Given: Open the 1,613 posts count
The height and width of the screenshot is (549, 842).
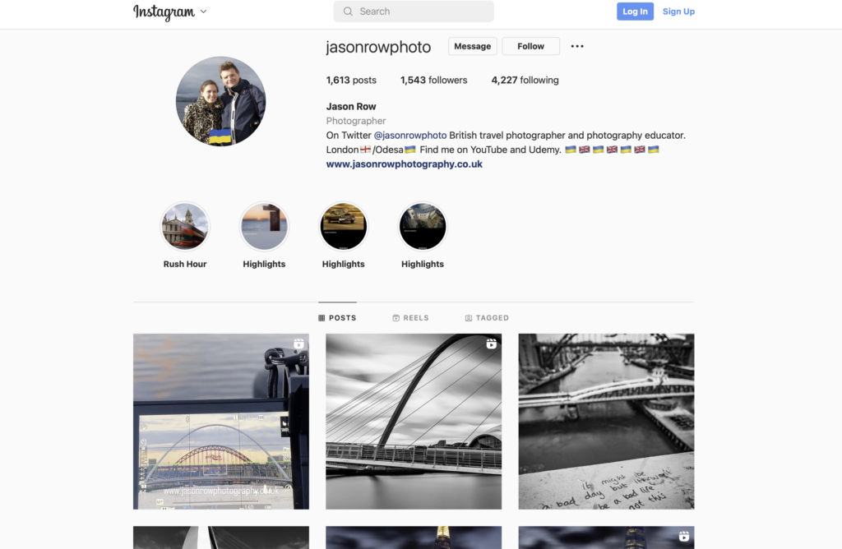Looking at the screenshot, I should pos(351,80).
